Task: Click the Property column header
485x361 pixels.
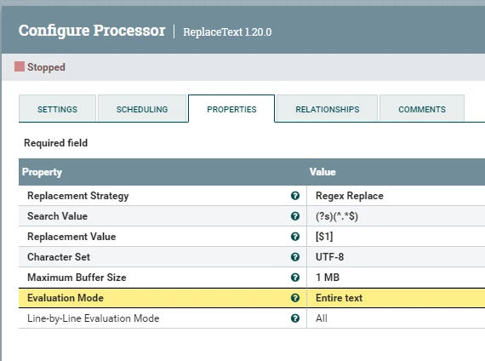Action: (42, 172)
